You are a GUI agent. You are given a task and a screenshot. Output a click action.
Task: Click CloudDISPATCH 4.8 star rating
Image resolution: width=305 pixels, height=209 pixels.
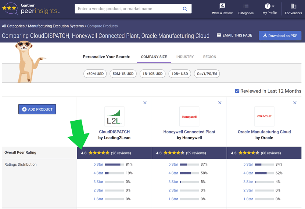click(x=99, y=153)
